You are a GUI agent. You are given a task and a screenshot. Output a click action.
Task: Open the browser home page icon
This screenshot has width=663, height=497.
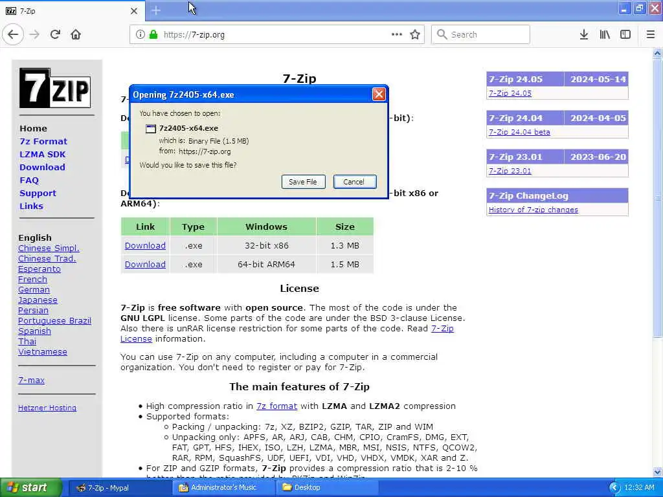[76, 35]
